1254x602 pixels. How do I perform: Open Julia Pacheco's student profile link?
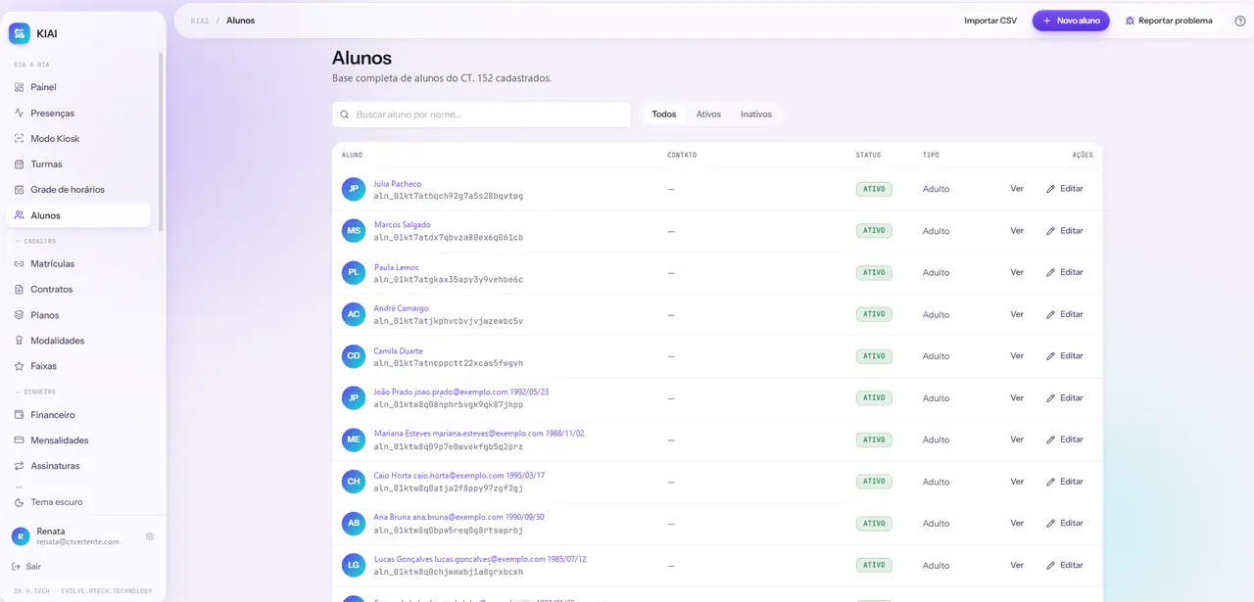[x=397, y=184]
